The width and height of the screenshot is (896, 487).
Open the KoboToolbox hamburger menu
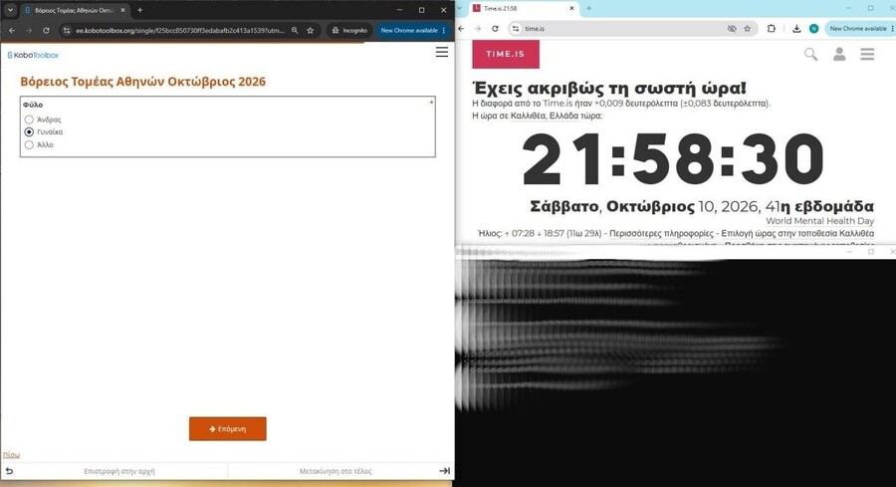pos(442,52)
